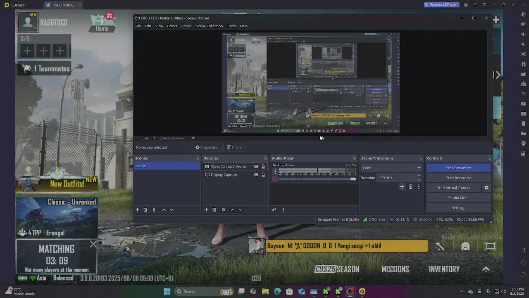Hide the Video Capture Device source

tap(256, 166)
